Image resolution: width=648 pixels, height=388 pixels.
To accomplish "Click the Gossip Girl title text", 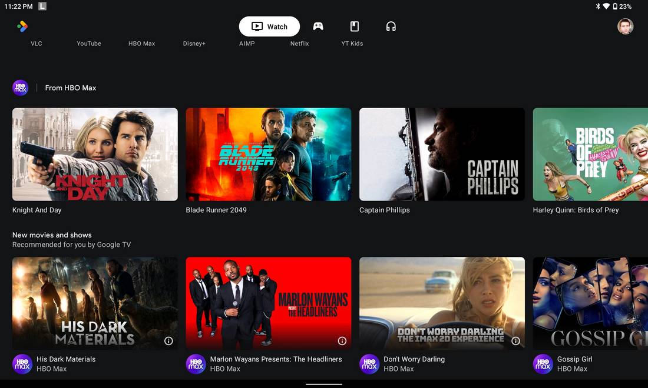I will 575,359.
